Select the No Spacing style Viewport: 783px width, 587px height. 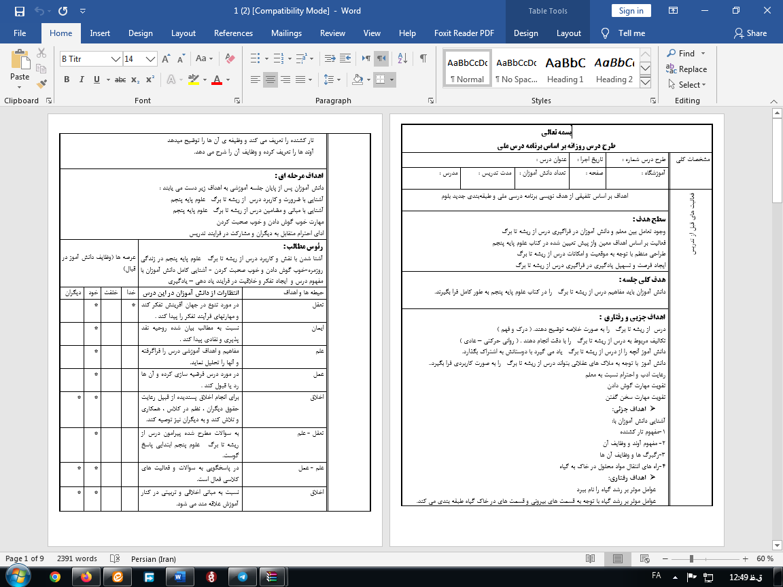[517, 69]
